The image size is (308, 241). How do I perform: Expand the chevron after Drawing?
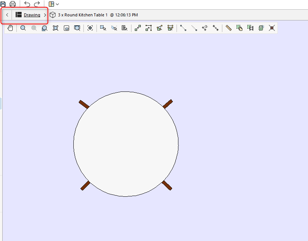(x=45, y=15)
